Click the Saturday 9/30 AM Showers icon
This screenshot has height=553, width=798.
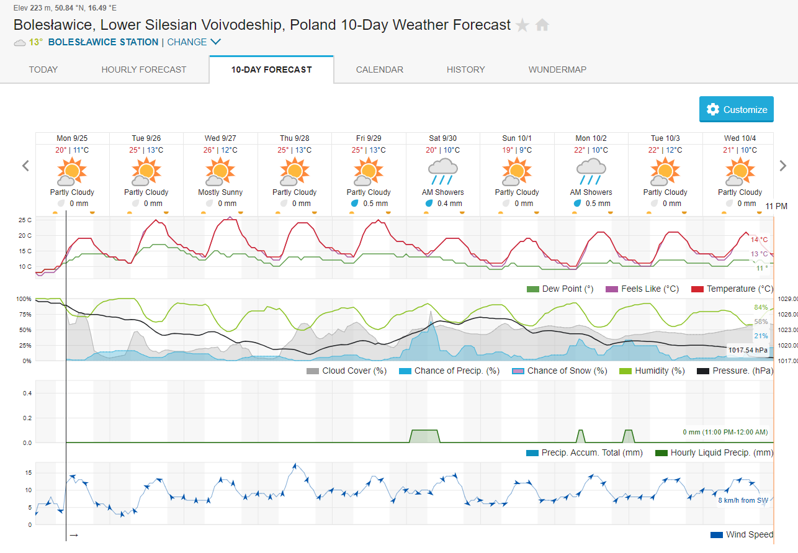(443, 171)
